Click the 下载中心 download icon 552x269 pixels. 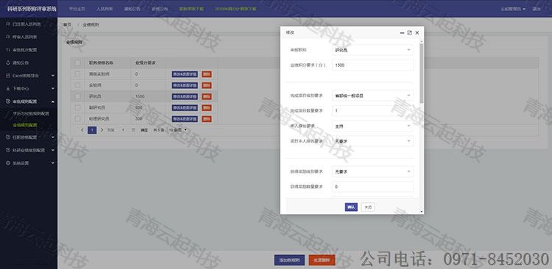8,89
